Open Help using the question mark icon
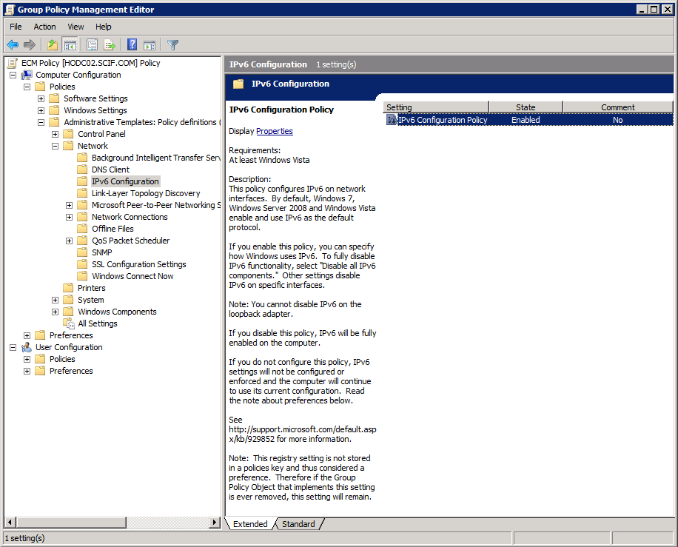Viewport: 678px width, 547px height. point(132,44)
